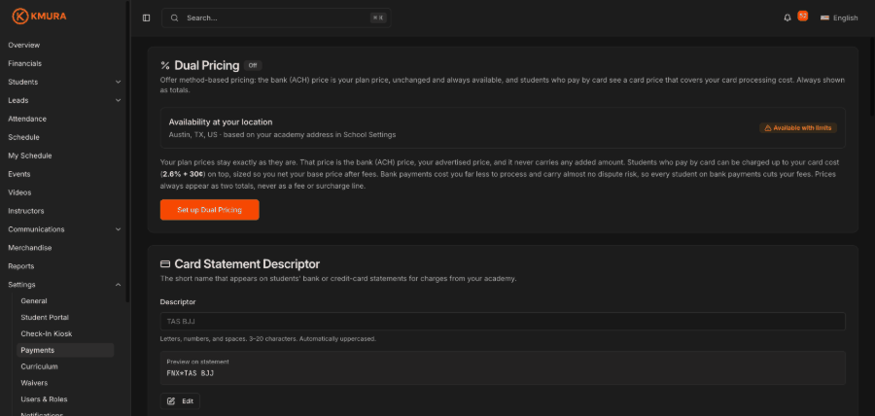Click the sidebar scrollbar
Image resolution: width=875 pixels, height=416 pixels.
[127, 151]
